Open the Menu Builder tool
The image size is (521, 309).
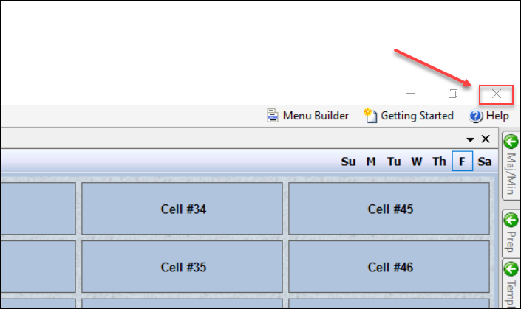(x=307, y=116)
